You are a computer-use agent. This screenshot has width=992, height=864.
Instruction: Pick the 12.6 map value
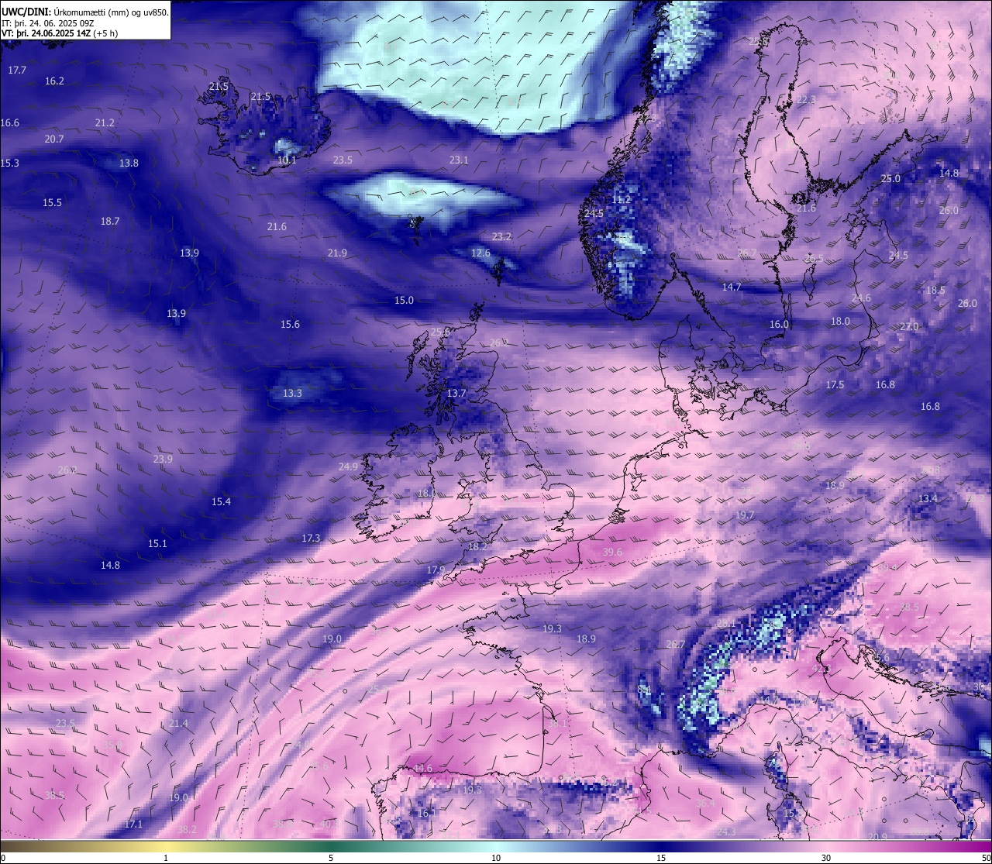(480, 253)
